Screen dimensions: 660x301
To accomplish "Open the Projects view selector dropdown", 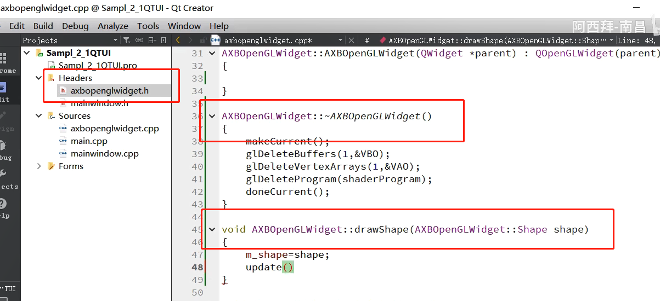I will point(115,40).
